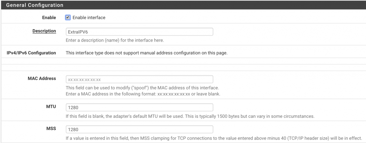This screenshot has width=366, height=143.
Task: Click the MTU default 1500 bytes help text
Action: (x=190, y=116)
